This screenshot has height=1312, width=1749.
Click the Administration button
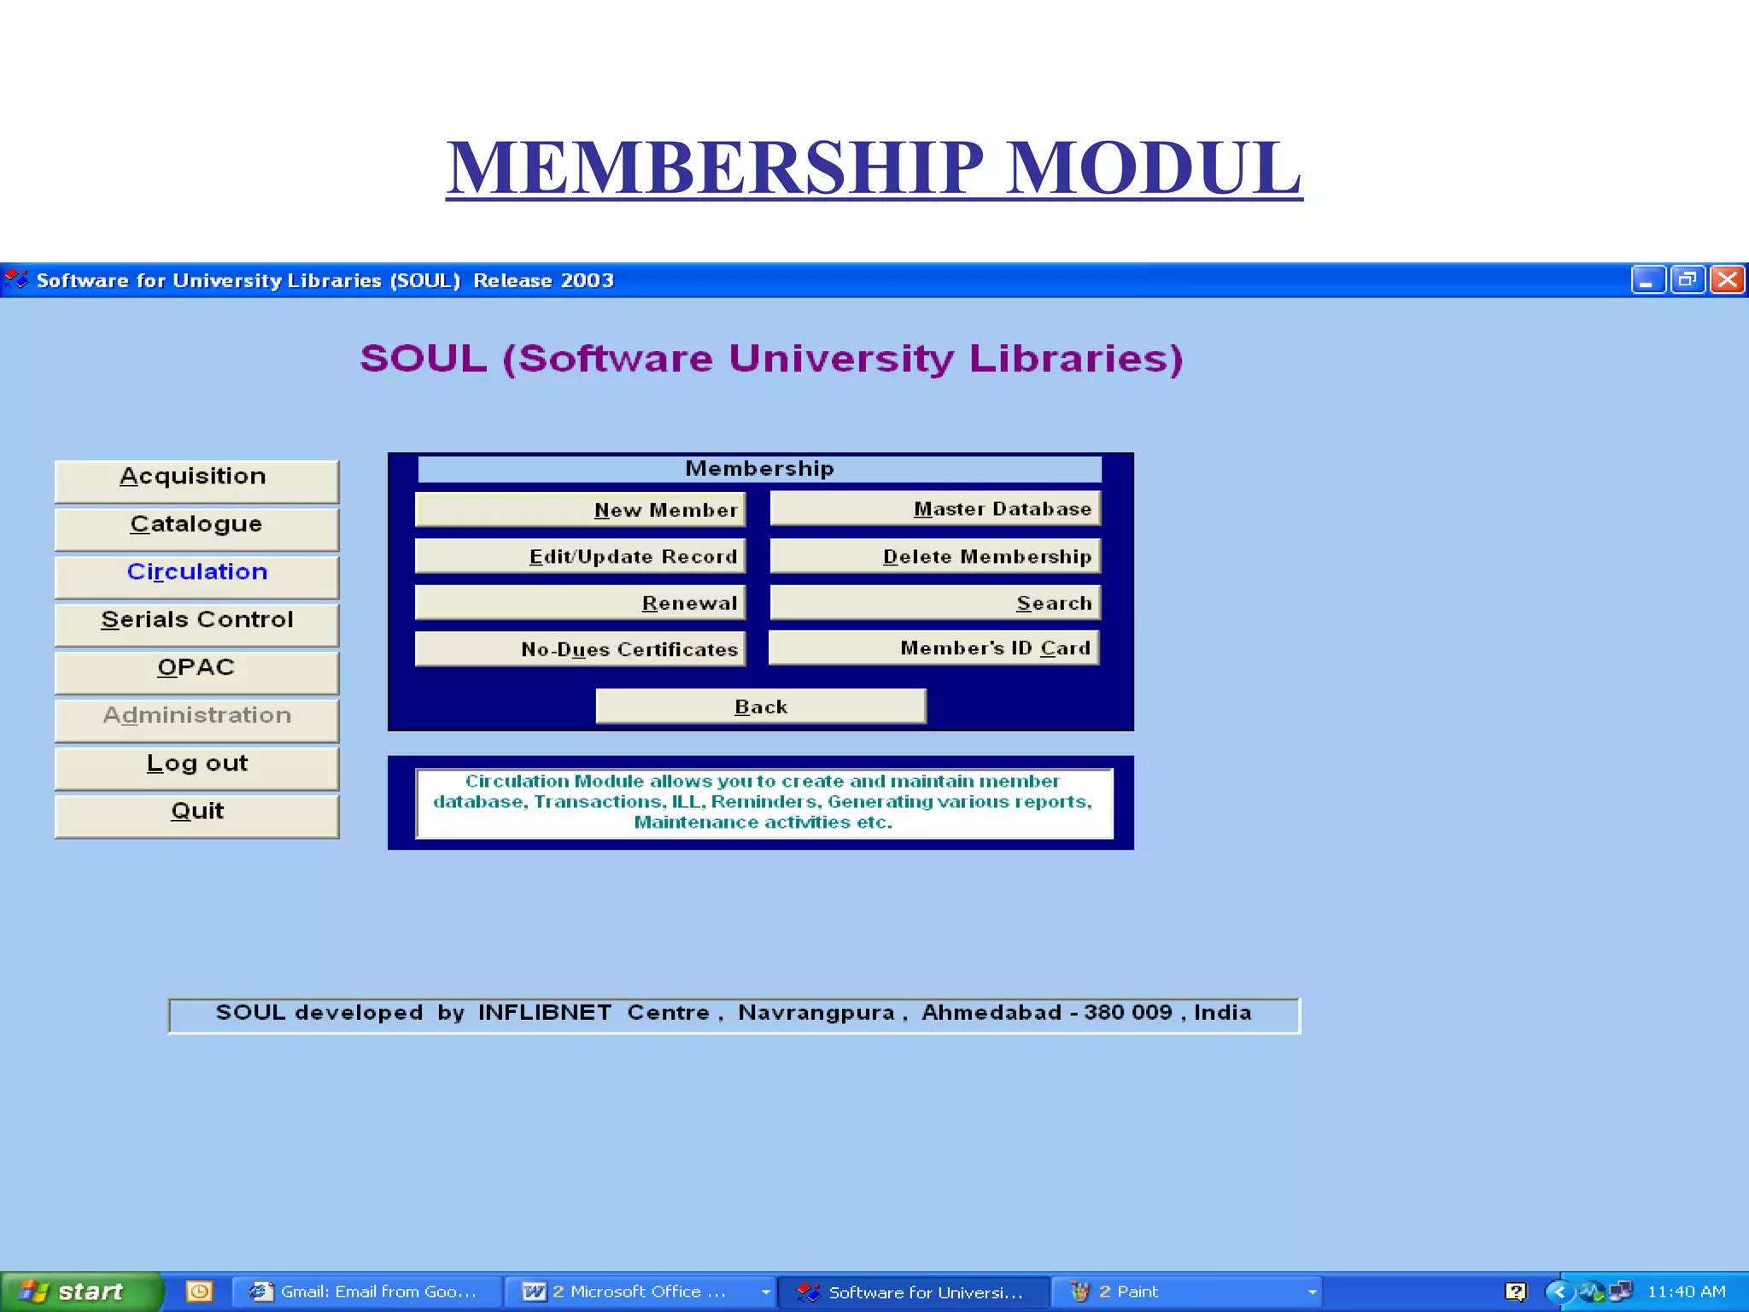196,720
